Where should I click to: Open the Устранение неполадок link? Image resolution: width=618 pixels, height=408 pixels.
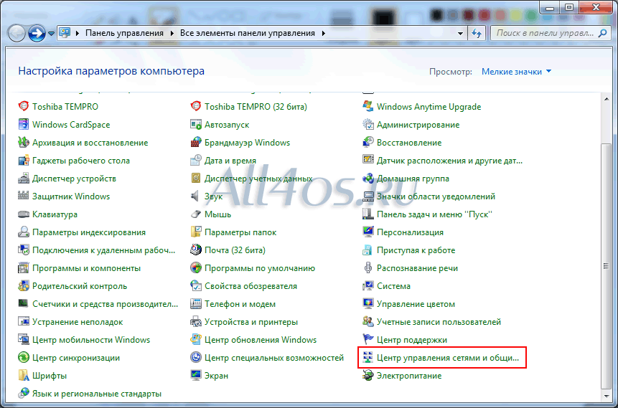point(78,322)
